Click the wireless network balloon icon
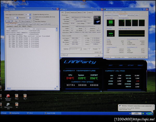This screenshot has height=122, width=156. (120, 106)
